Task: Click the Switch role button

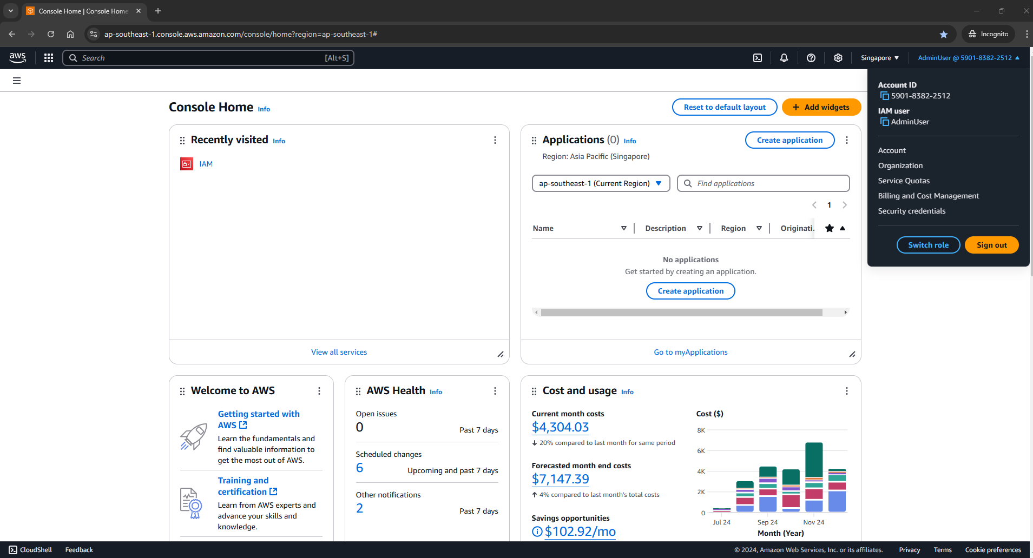Action: (x=929, y=245)
